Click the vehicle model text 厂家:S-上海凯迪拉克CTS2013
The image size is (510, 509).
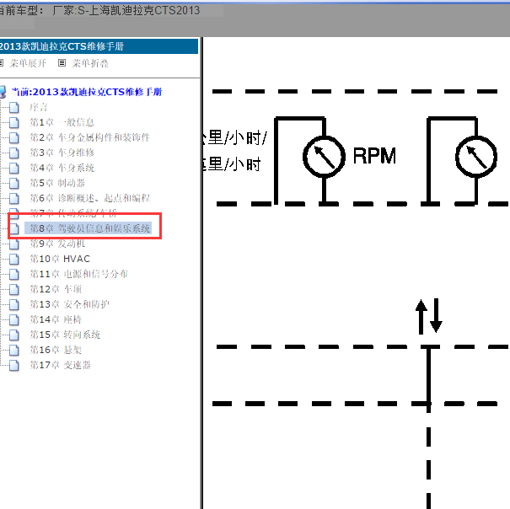pyautogui.click(x=126, y=10)
